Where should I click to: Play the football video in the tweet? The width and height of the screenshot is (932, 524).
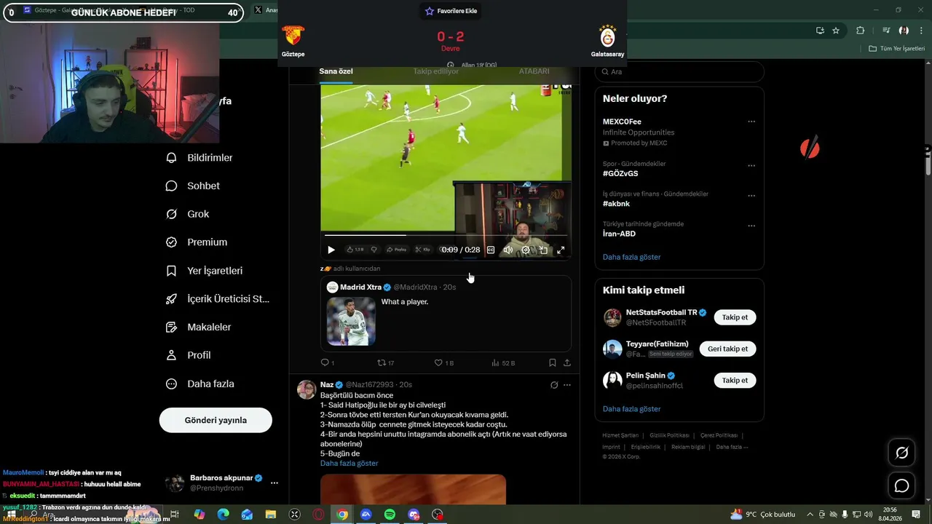tap(331, 250)
